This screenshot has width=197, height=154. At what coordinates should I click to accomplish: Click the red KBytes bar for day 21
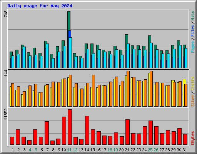click(127, 132)
